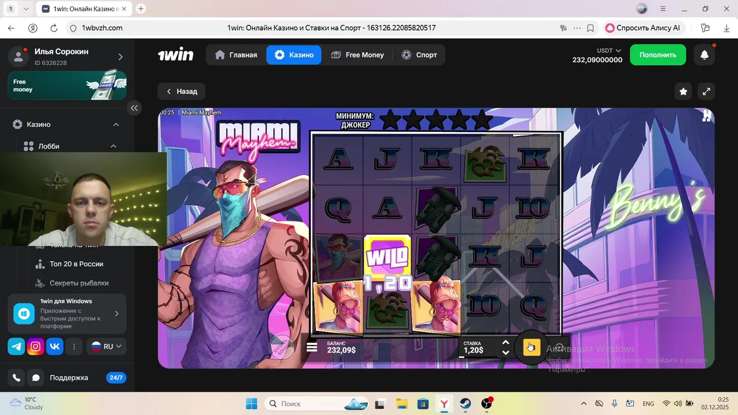Click the Поддержка support link
The height and width of the screenshot is (415, 738).
[69, 378]
